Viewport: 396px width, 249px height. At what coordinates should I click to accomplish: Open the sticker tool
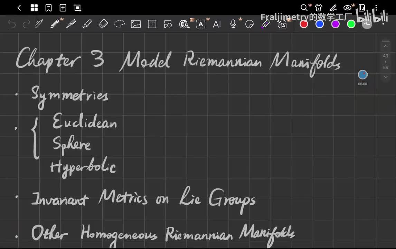249,24
